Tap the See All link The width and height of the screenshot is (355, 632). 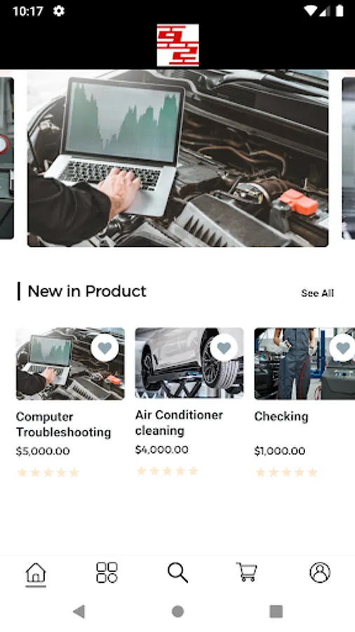(x=317, y=293)
